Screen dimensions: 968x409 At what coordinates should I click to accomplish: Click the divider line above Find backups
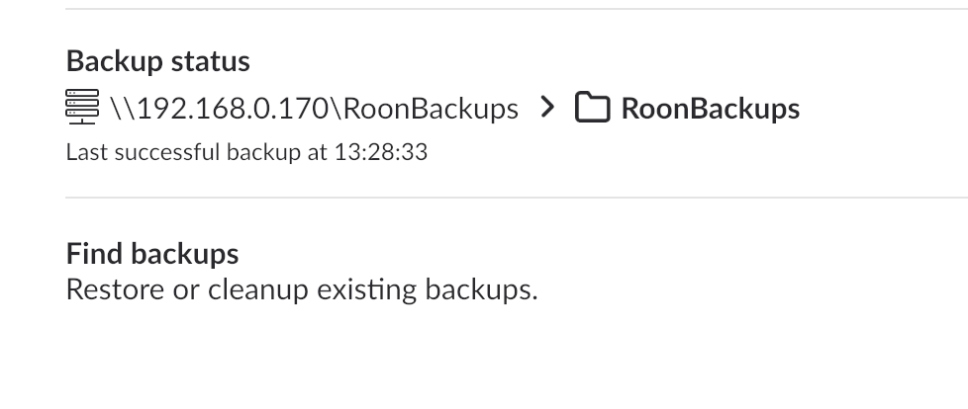coord(517,198)
